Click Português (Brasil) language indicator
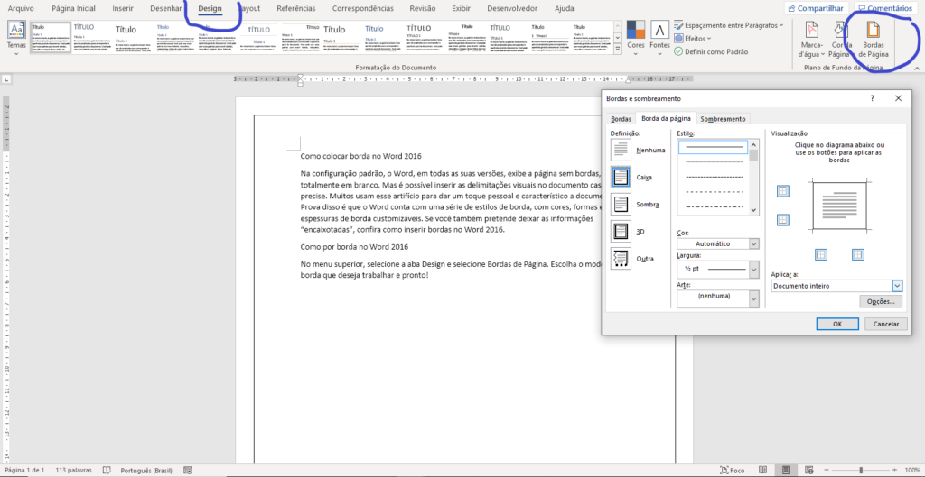 tap(146, 471)
